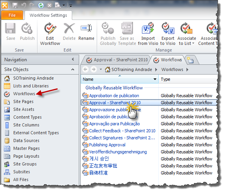
Task: Click Import from Visio button
Action: (148, 34)
